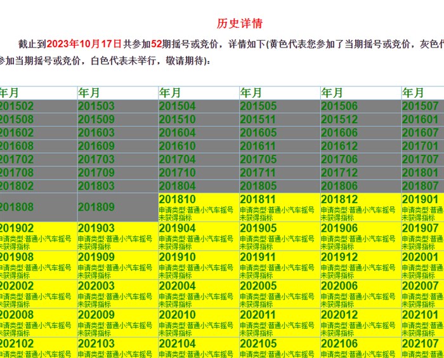The height and width of the screenshot is (358, 444).
Task: Select the 202005 lottery record
Action: [x=280, y=293]
